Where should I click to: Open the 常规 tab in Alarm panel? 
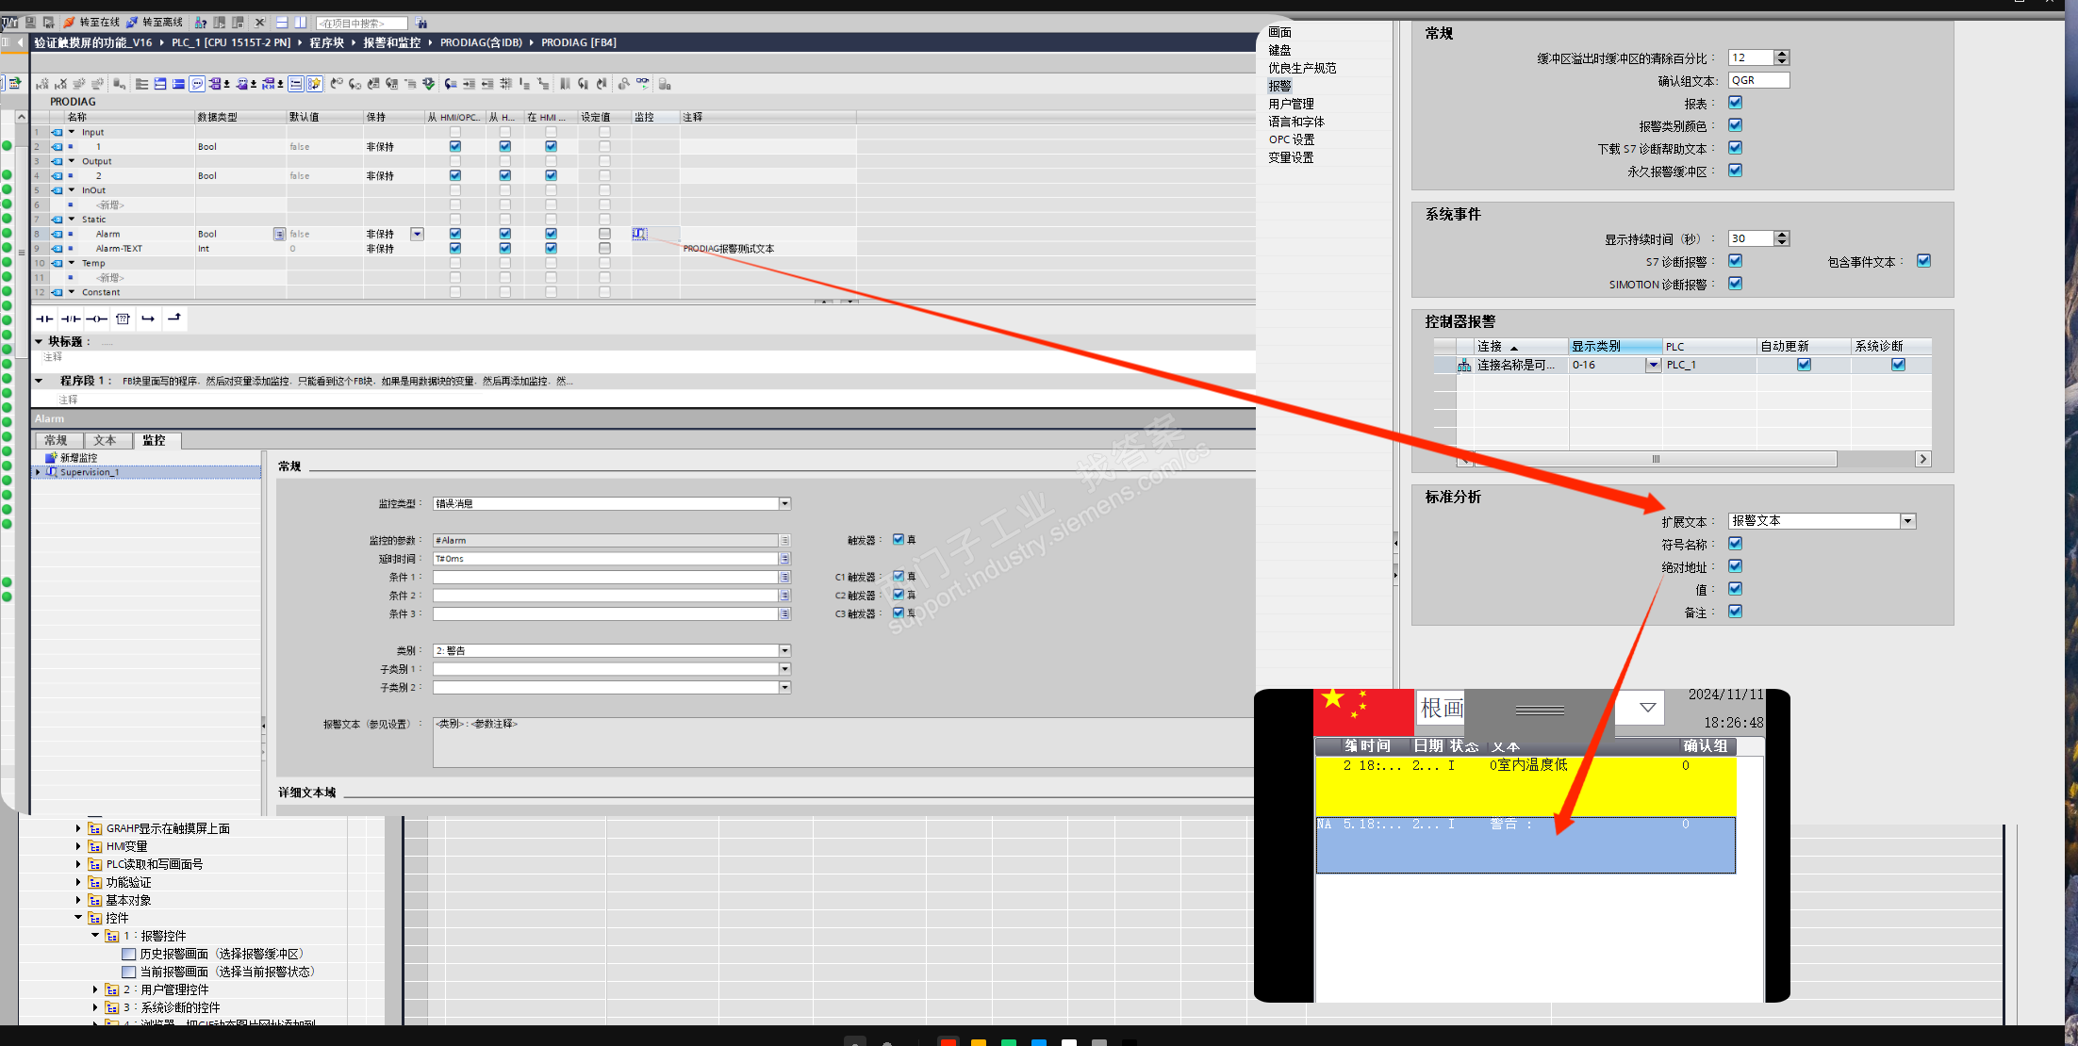pyautogui.click(x=56, y=440)
